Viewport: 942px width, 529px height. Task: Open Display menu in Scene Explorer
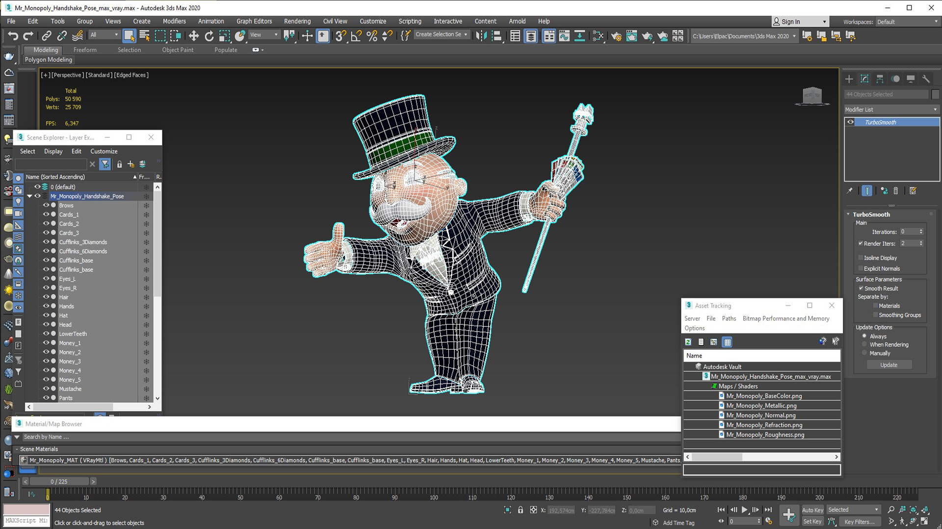coord(53,151)
